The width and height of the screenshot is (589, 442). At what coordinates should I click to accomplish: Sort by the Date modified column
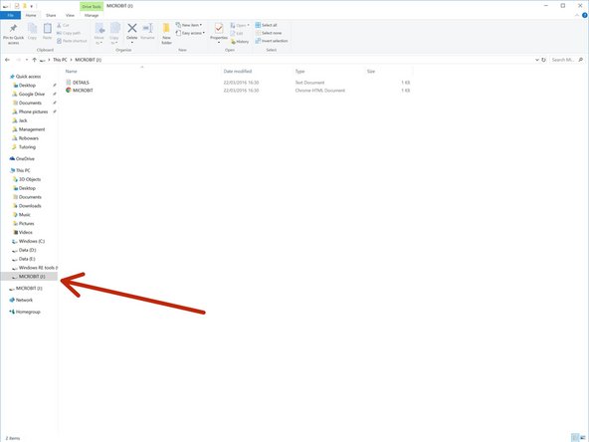pyautogui.click(x=238, y=71)
